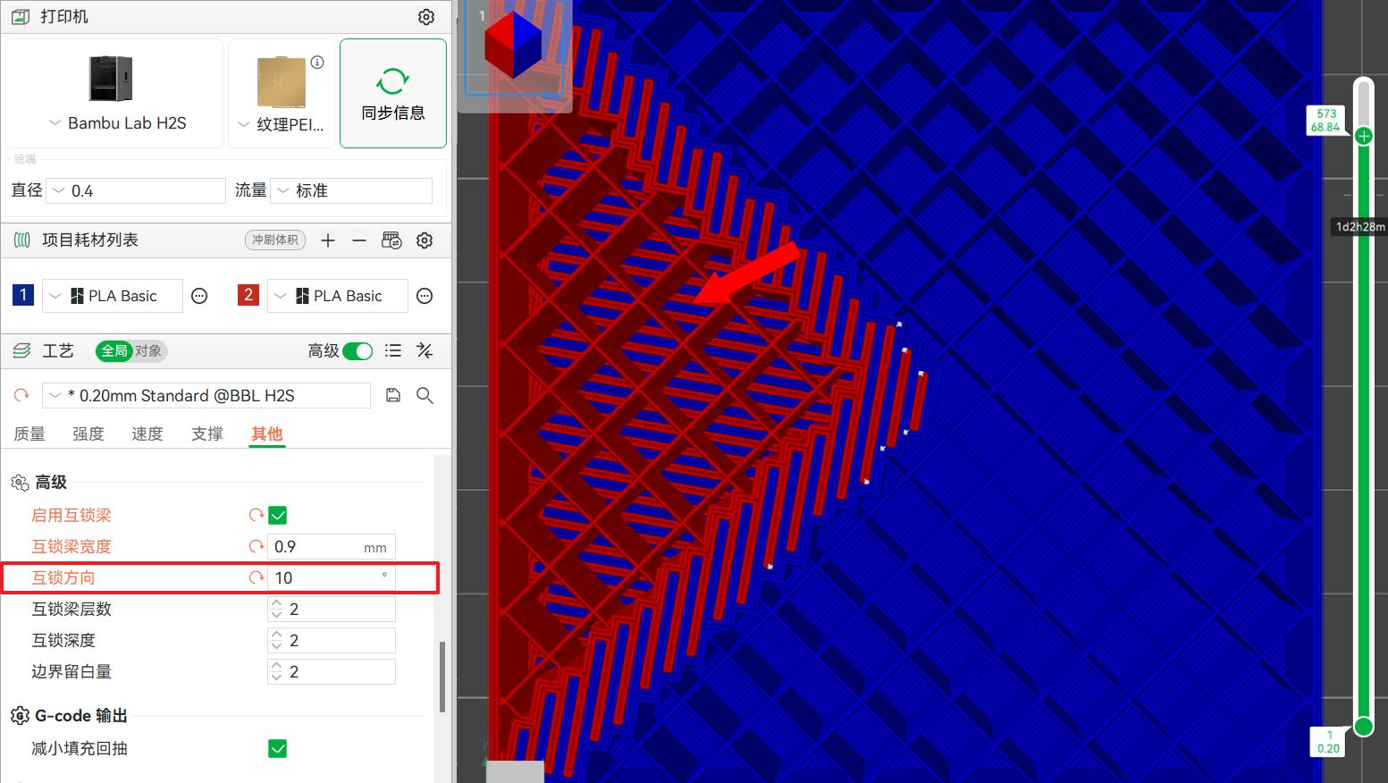Screen dimensions: 1388x783
Task: Click the 冲刷体积 flush volume button
Action: 275,240
